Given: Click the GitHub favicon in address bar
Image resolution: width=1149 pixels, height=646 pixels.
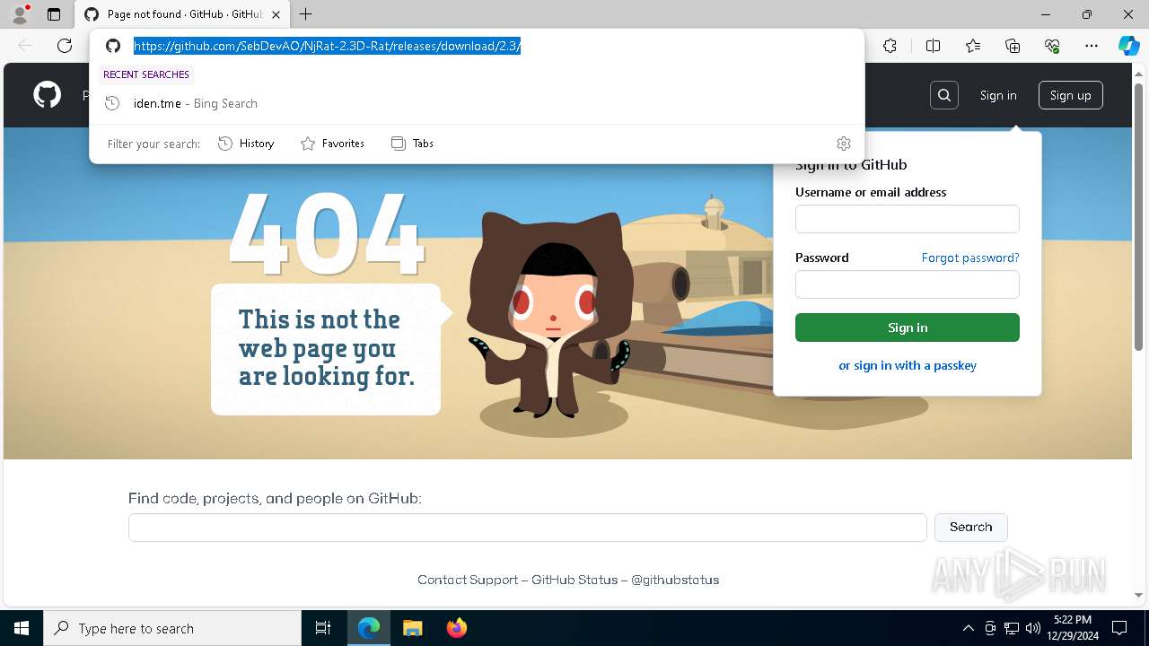Looking at the screenshot, I should coord(113,46).
